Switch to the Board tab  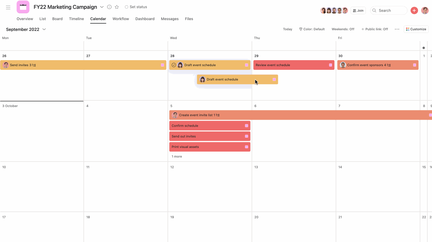(57, 19)
